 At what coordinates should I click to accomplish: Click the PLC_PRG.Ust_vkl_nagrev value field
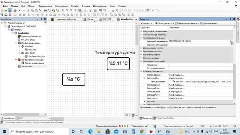[199, 41]
